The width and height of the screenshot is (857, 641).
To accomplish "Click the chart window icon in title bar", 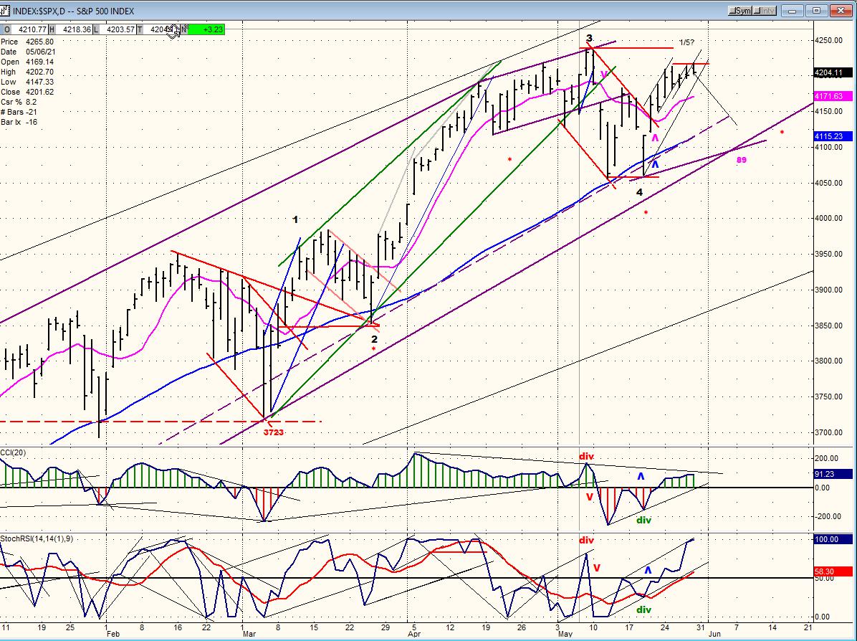I will 6,10.
